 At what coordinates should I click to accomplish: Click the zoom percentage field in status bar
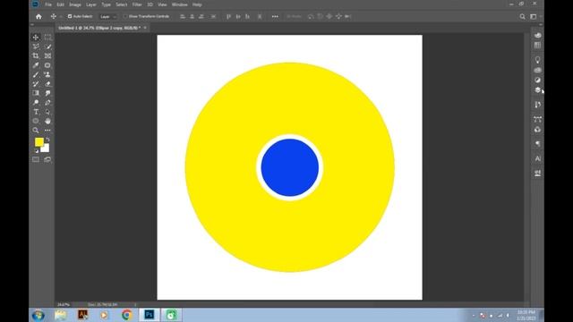(x=64, y=304)
